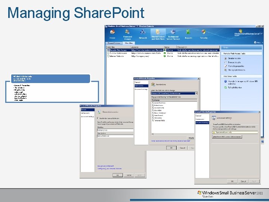
Task: Select General in the Advanced settings dialog sidebar
Action: (x=202, y=116)
